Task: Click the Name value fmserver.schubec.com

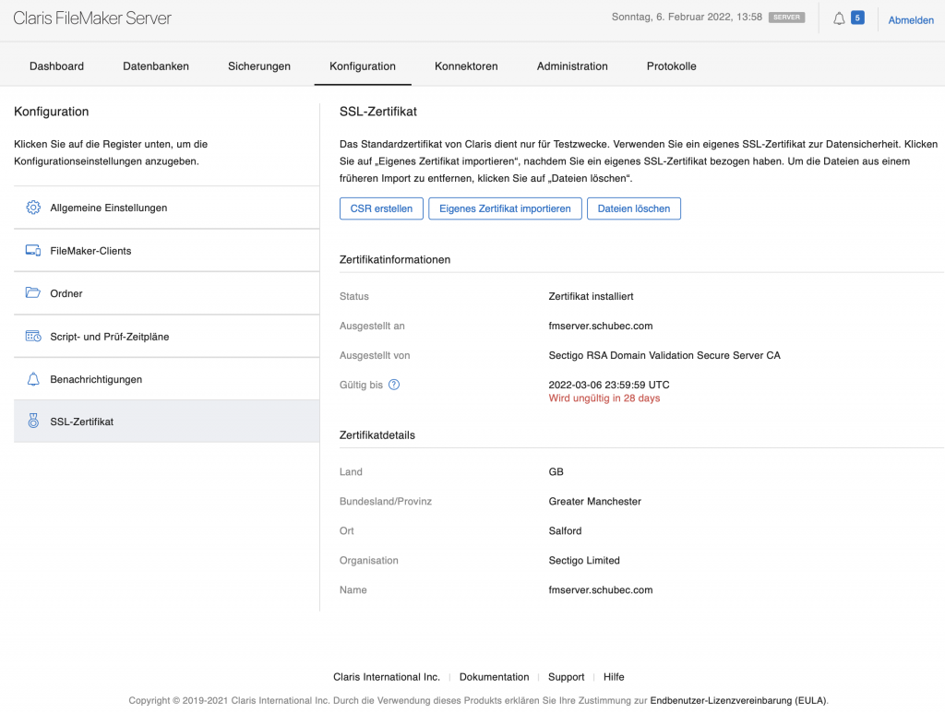Action: coord(601,589)
